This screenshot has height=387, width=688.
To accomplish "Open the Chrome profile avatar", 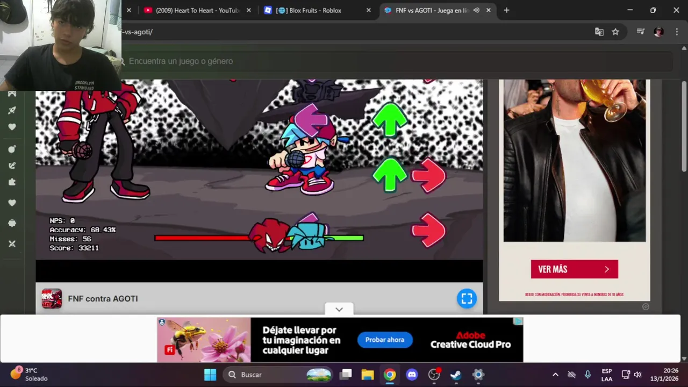I will 658,32.
